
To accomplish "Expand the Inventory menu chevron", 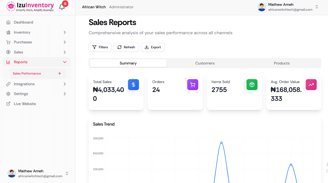I will [64, 32].
